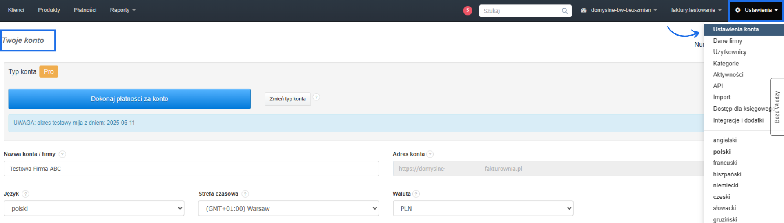Click the help icon next to Zmień typ konta

(316, 97)
